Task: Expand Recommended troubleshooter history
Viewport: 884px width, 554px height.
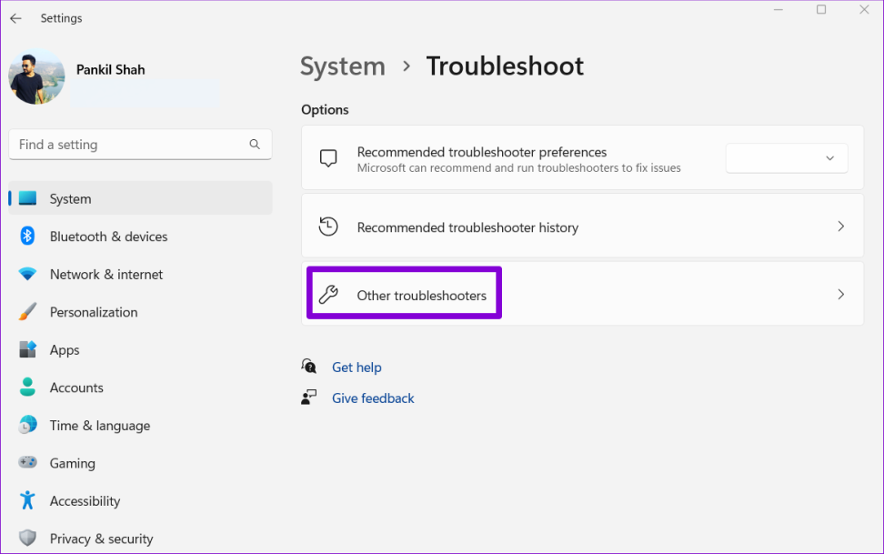Action: 840,227
